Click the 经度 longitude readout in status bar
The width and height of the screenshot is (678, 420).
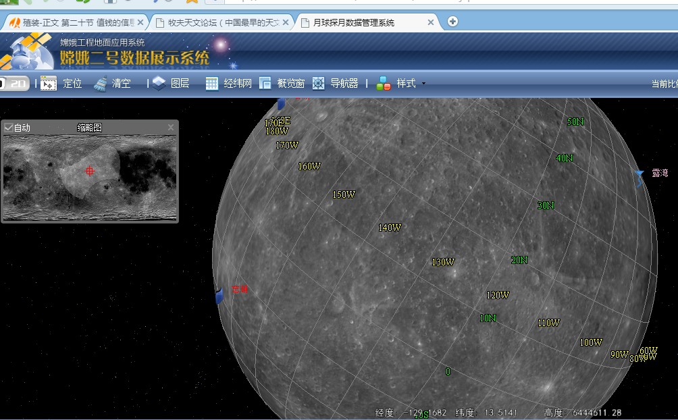[411, 413]
